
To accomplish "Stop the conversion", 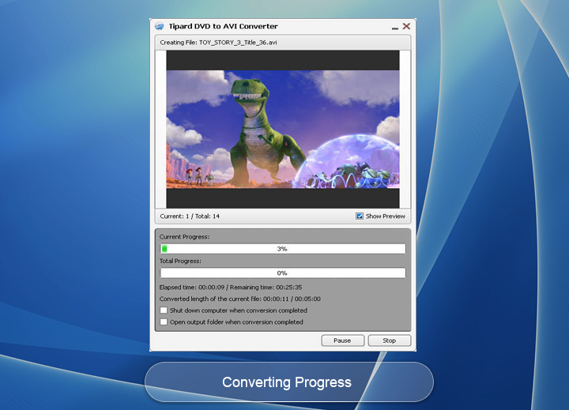I will 390,340.
